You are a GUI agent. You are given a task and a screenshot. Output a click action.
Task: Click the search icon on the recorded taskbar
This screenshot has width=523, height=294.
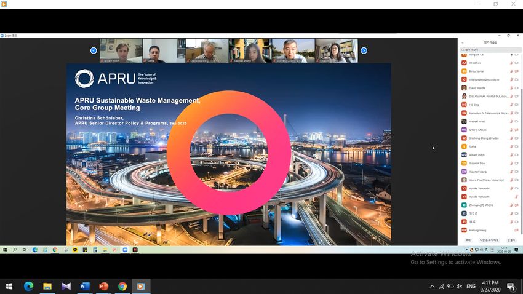pos(15,250)
